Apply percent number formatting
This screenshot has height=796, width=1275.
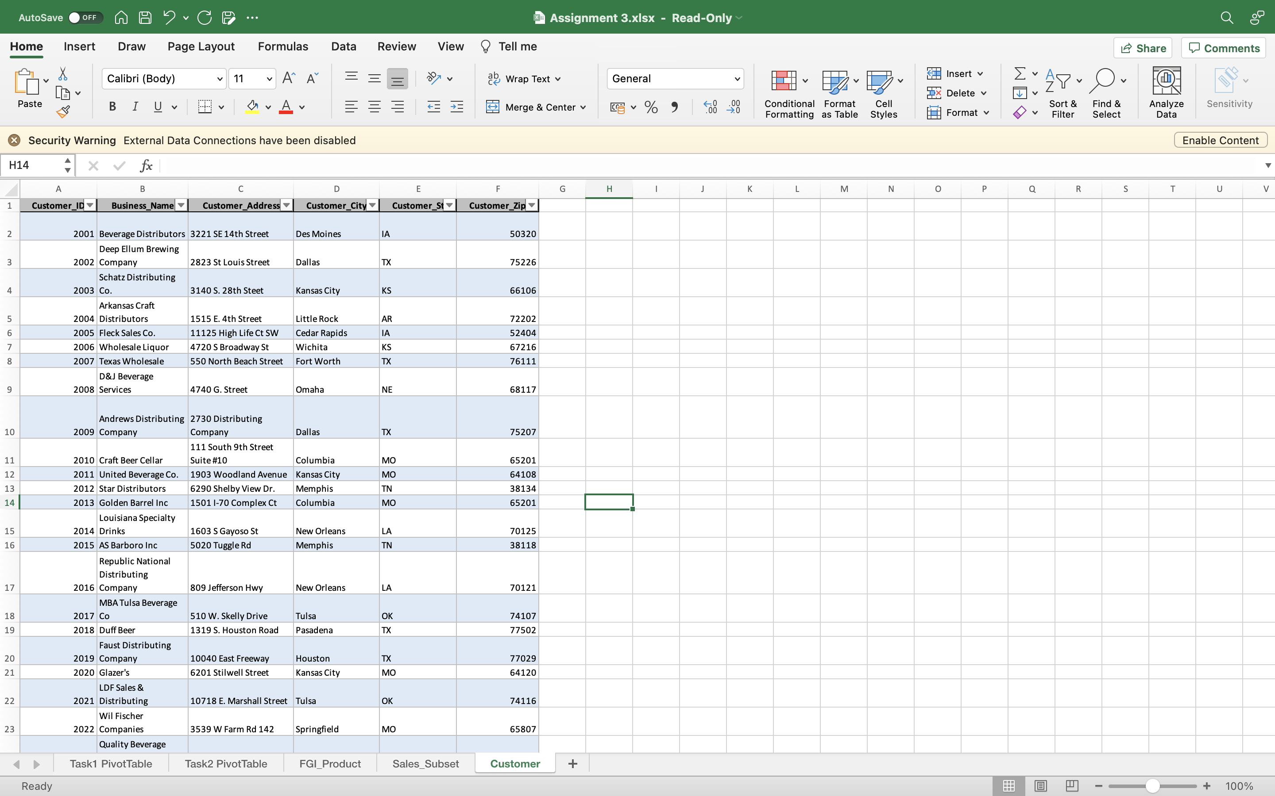click(650, 107)
